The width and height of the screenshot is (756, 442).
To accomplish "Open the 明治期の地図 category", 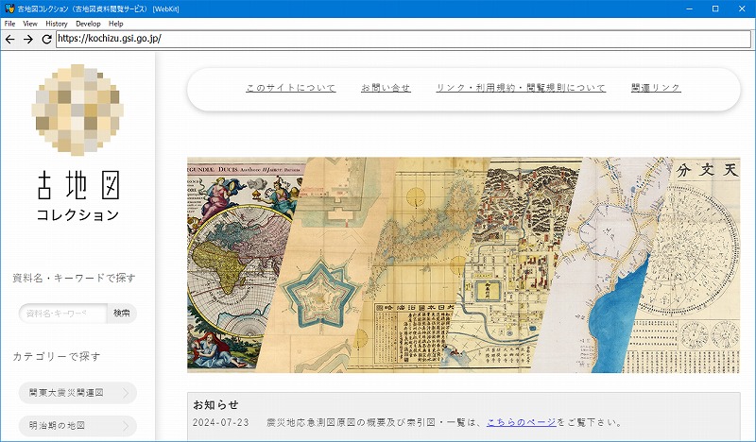I will [77, 426].
